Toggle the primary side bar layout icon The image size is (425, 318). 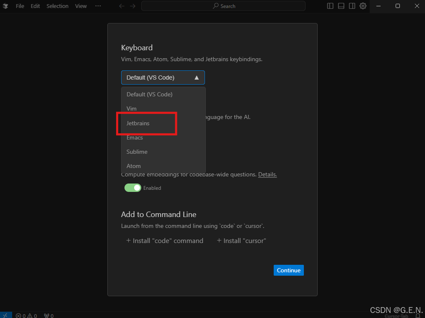[x=330, y=6]
